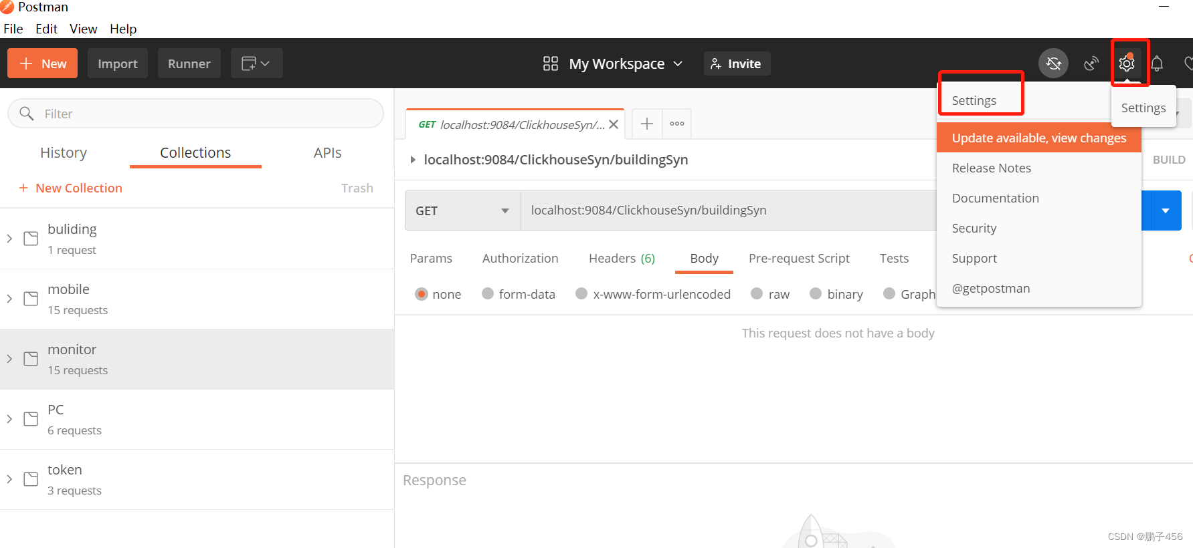The width and height of the screenshot is (1193, 548).
Task: Open a new request tab with plus
Action: (x=647, y=124)
